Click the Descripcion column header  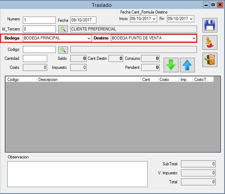click(88, 80)
